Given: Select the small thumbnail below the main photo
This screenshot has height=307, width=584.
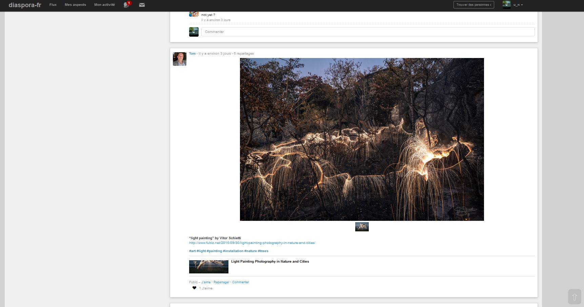Looking at the screenshot, I should (x=362, y=227).
